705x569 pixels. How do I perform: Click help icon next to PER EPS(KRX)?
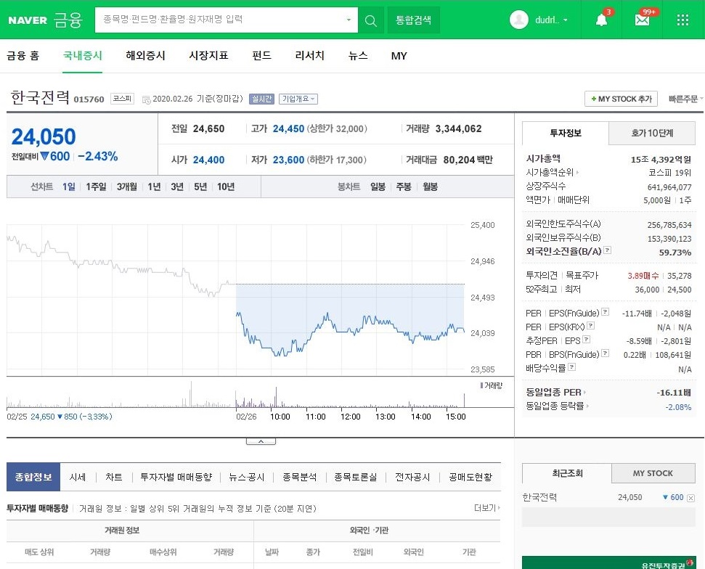[591, 325]
